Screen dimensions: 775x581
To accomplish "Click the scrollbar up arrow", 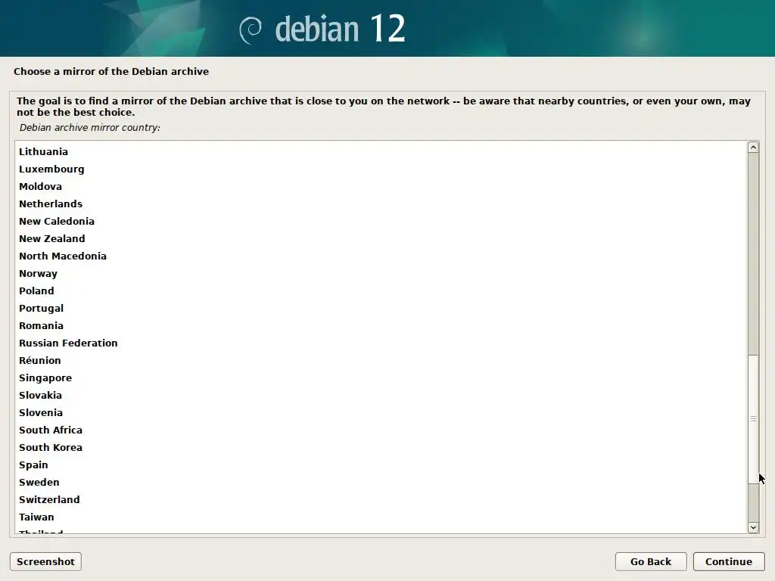I will [x=753, y=148].
